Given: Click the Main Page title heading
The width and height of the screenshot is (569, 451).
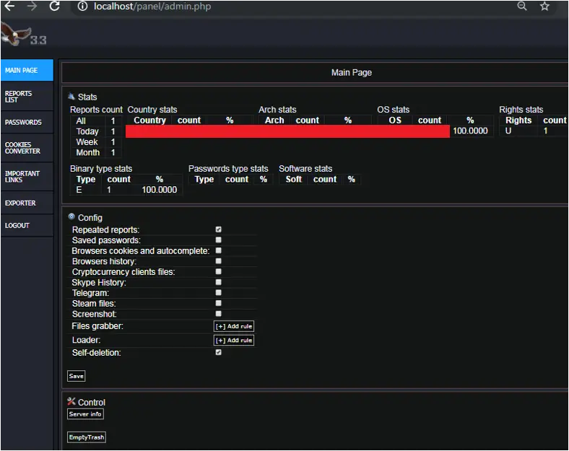Looking at the screenshot, I should 351,72.
